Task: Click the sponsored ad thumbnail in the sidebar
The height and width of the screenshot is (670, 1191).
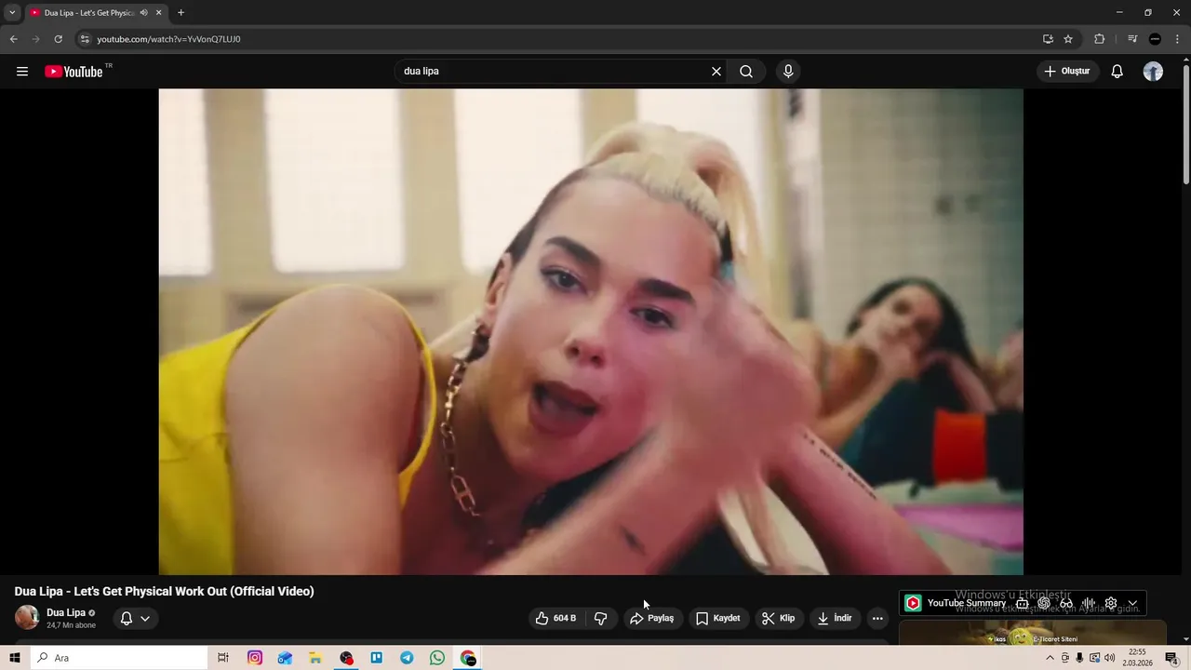Action: 1033,633
